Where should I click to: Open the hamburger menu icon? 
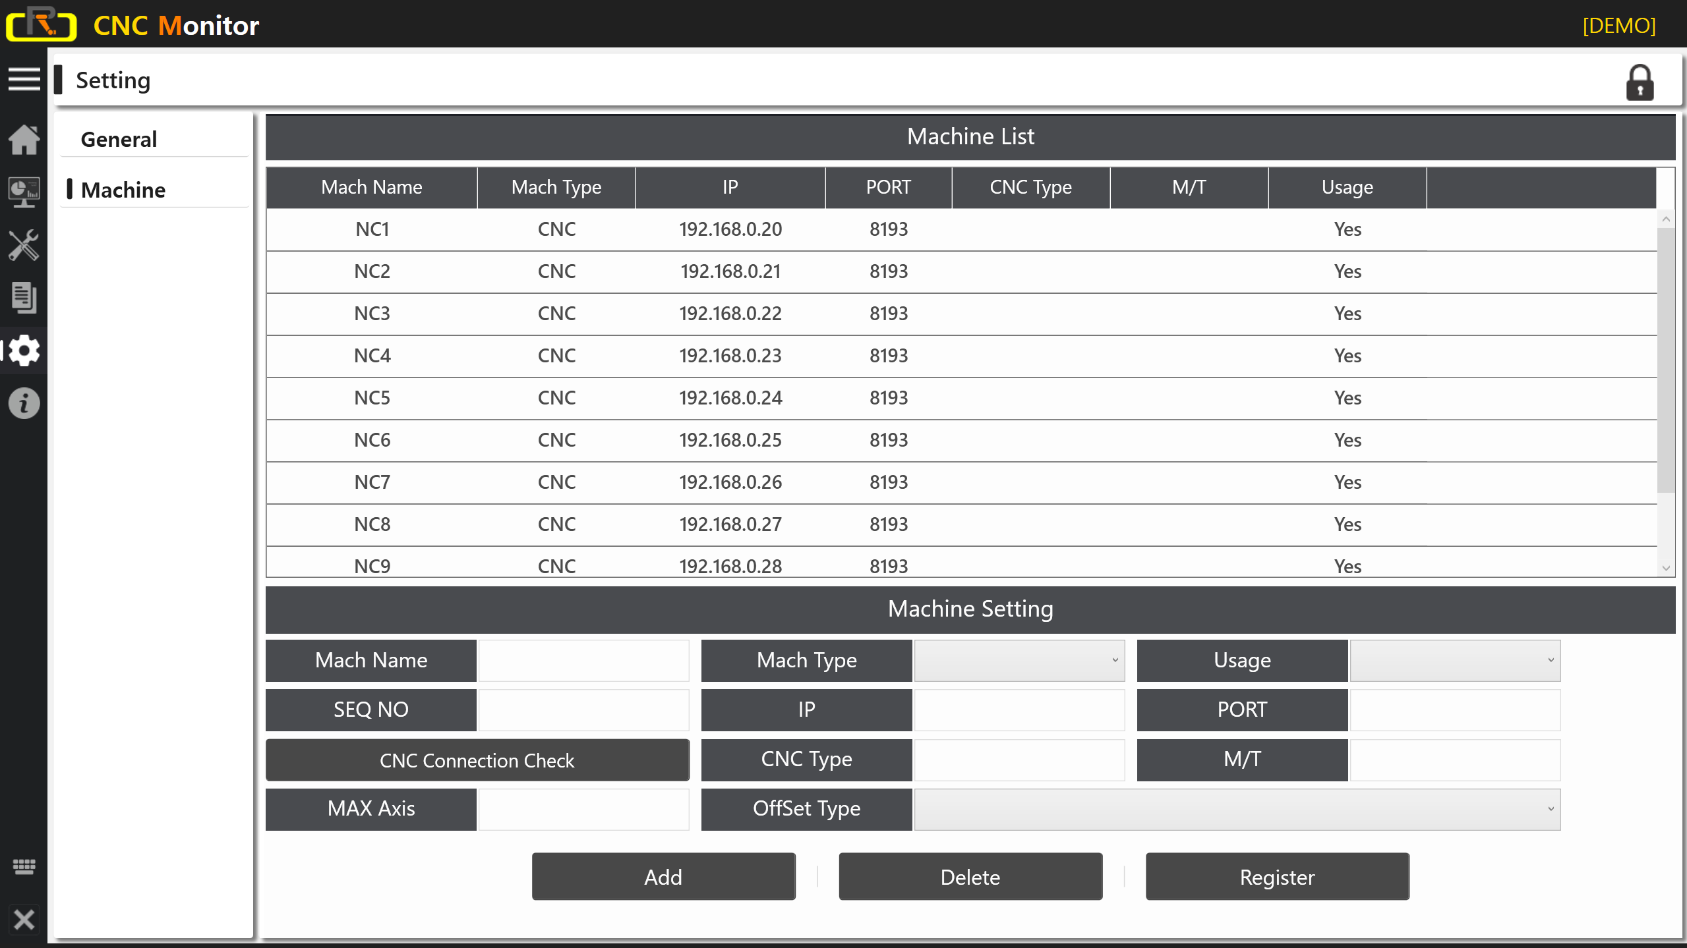click(x=24, y=80)
